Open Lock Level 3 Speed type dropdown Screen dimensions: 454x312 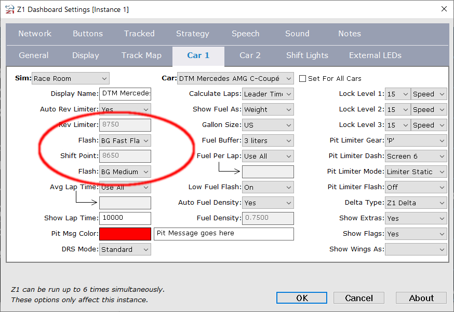pyautogui.click(x=429, y=125)
